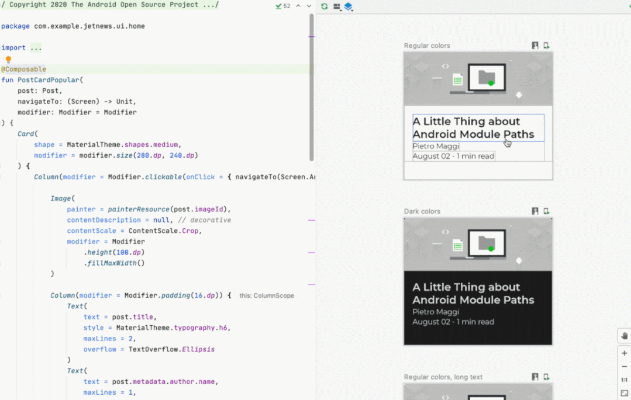Open the layout view options dropdown in preview toolbar
631x400 pixels.
337,6
